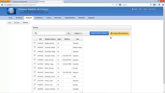The width and height of the screenshot is (165, 93).
Task: Click Cargar Datos Alumnos button
Action: pos(119,33)
